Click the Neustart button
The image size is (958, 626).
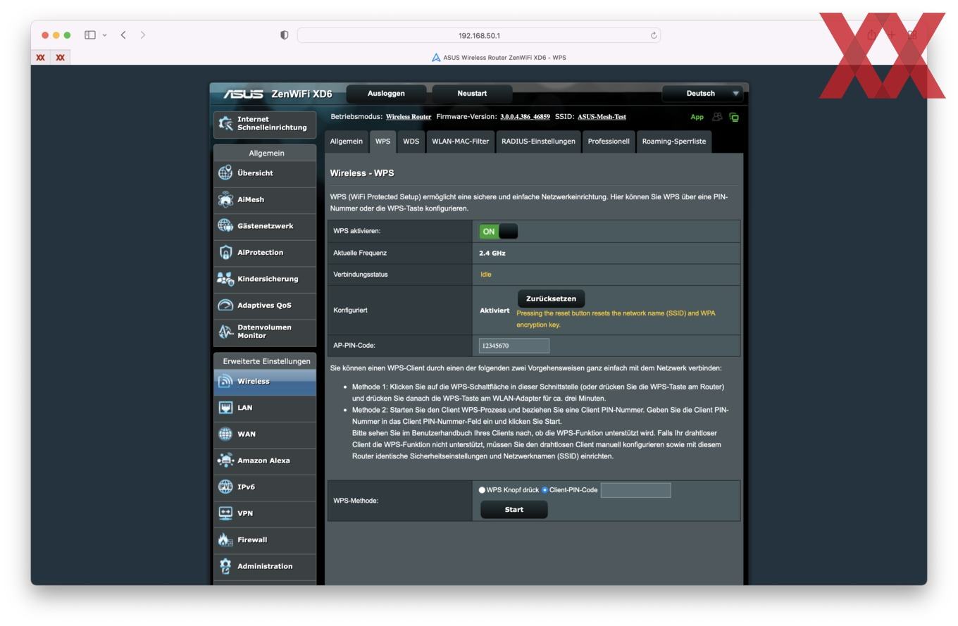point(472,94)
